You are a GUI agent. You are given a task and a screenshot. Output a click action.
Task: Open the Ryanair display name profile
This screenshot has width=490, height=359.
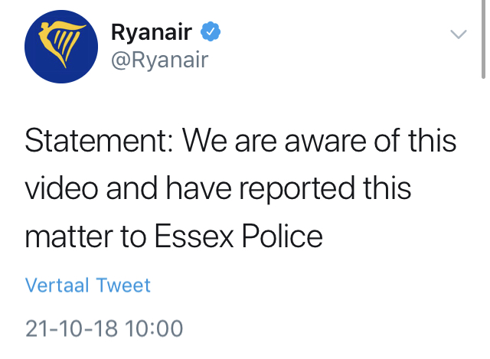[x=152, y=32]
